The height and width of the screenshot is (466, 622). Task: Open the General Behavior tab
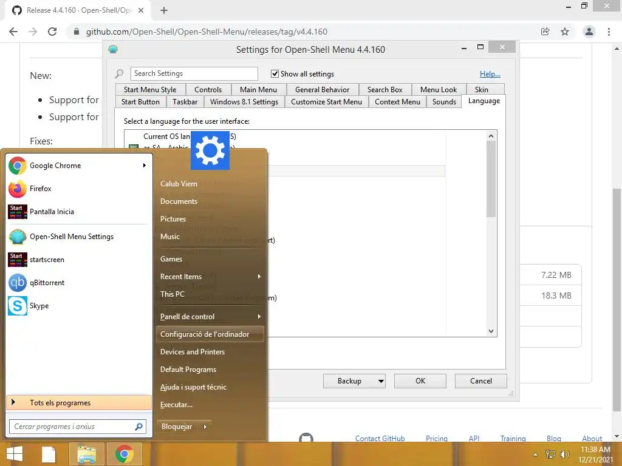click(x=322, y=90)
